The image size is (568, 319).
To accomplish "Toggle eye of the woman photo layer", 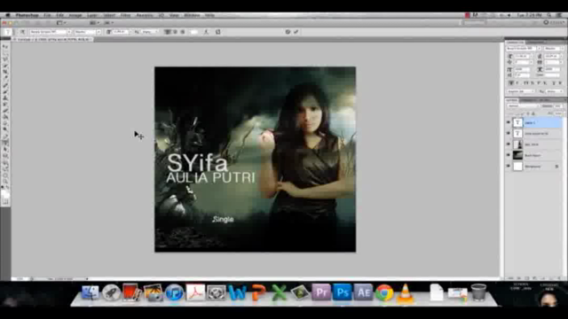I will click(509, 144).
